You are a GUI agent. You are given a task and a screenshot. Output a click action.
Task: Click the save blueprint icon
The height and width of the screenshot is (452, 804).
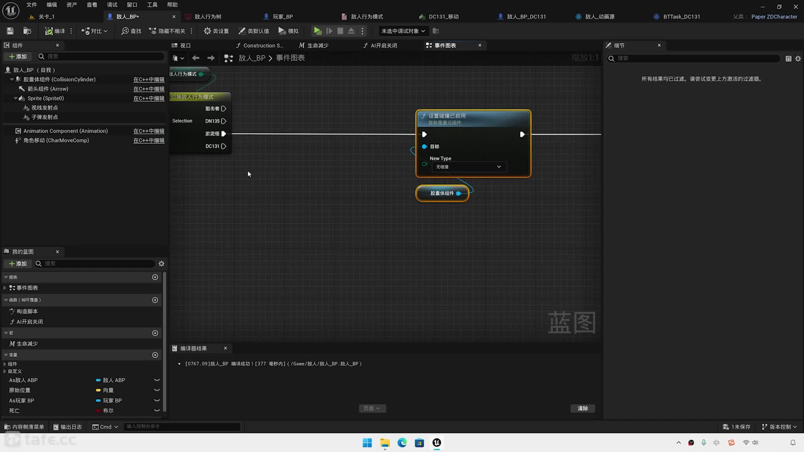tap(10, 31)
